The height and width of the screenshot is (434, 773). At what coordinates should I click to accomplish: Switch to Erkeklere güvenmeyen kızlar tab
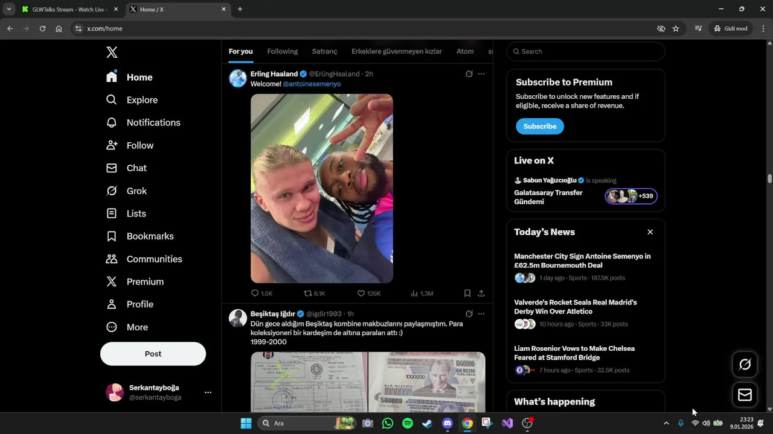pyautogui.click(x=397, y=51)
